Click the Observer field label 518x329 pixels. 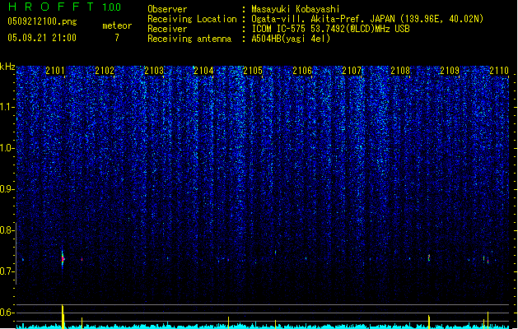(167, 9)
